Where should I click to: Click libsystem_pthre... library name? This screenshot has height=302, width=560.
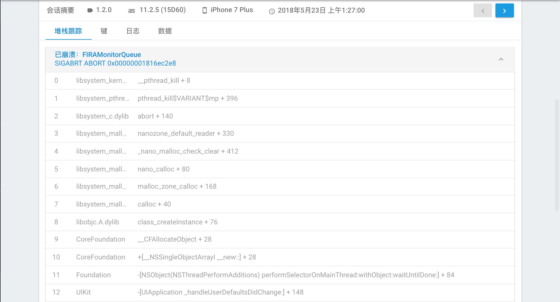coord(103,98)
